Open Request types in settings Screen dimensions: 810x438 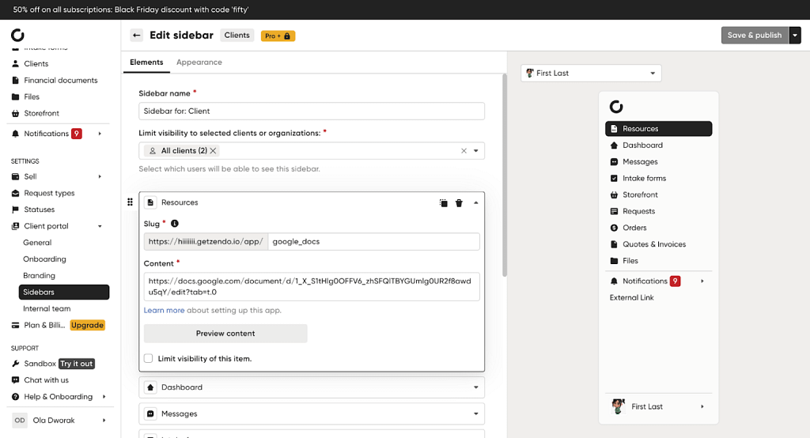(49, 193)
